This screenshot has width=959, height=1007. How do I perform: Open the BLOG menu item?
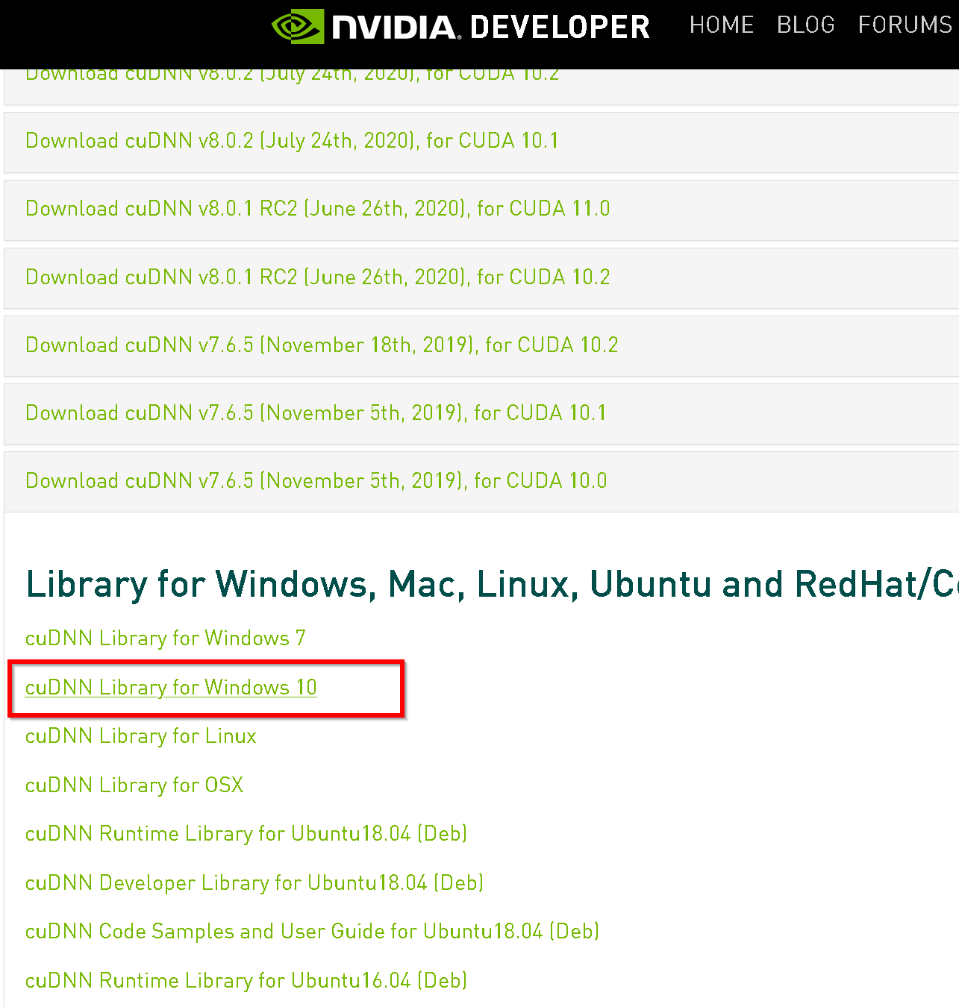click(805, 25)
